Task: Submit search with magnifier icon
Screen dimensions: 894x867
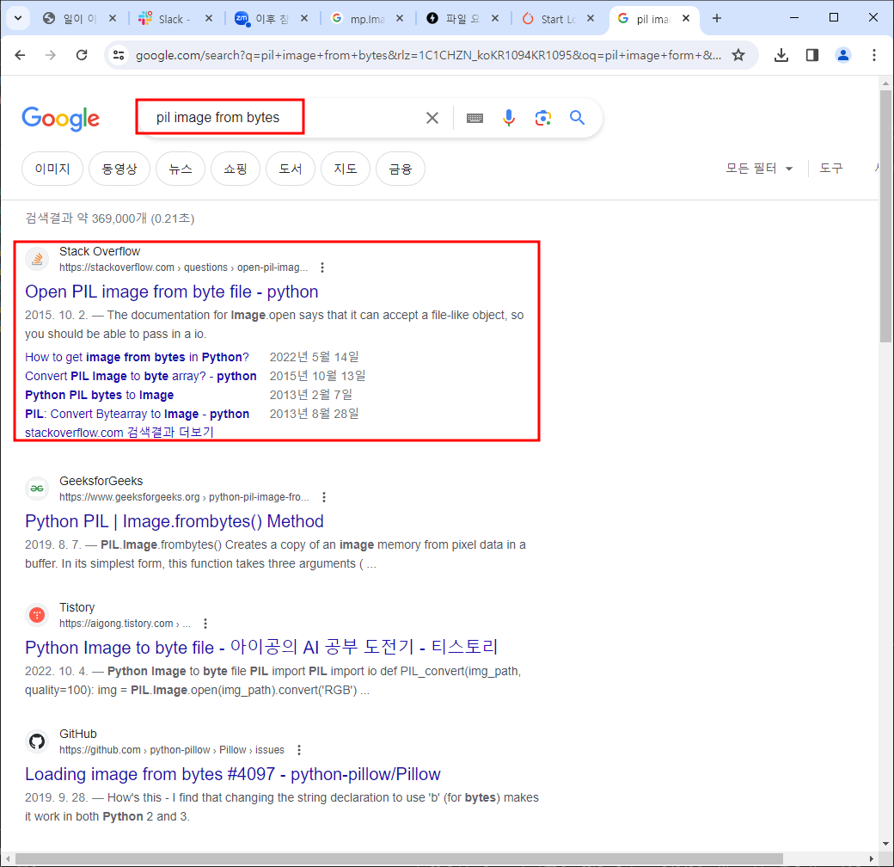Action: 577,118
